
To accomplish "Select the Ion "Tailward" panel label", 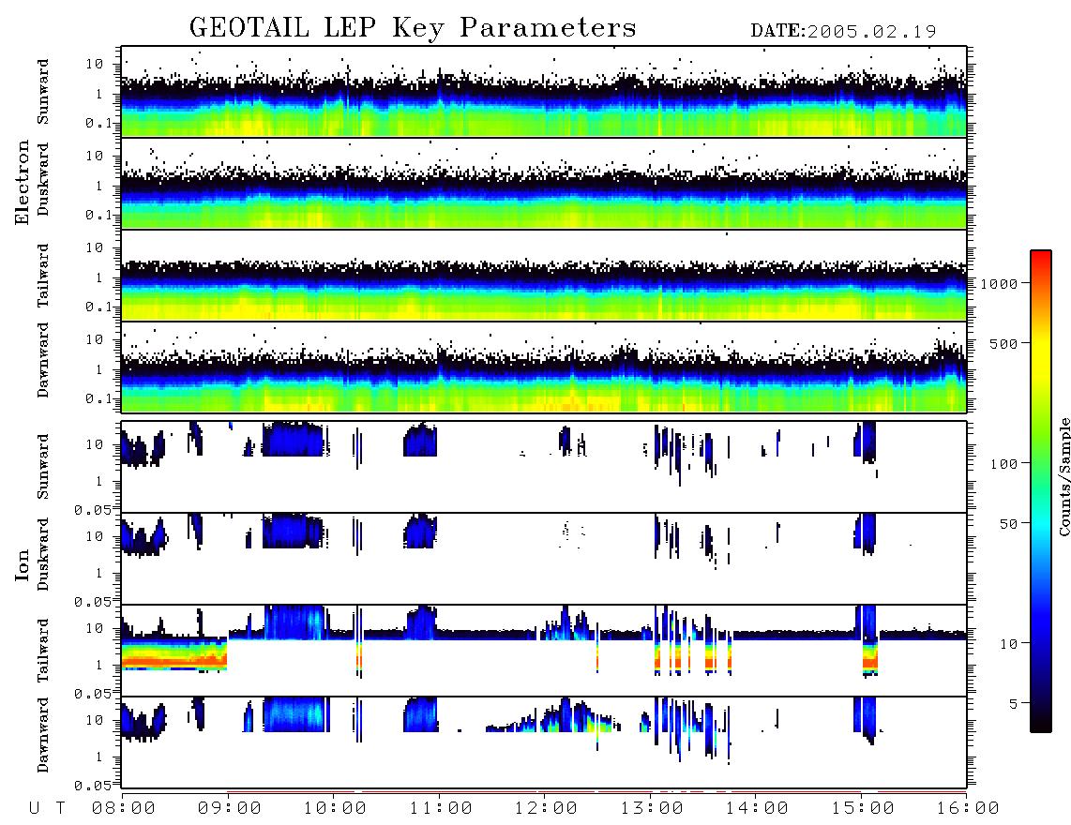I will 43,651.
